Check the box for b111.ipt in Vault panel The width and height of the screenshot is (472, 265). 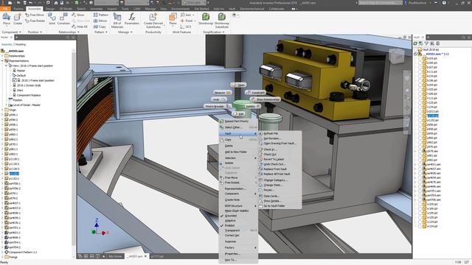[420, 71]
